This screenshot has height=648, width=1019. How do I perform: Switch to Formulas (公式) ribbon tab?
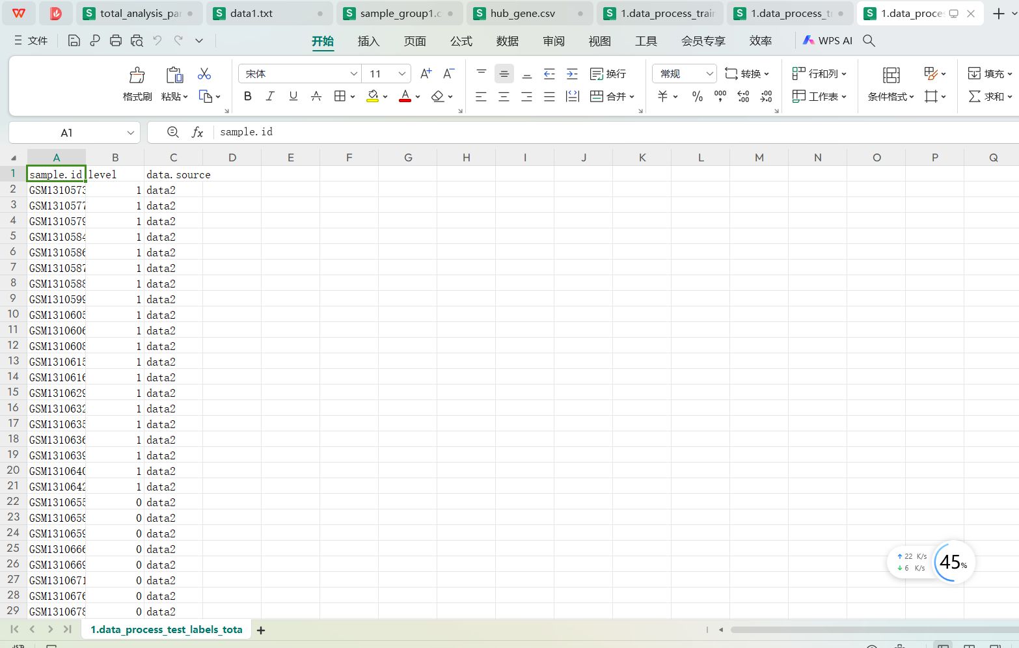pyautogui.click(x=461, y=41)
